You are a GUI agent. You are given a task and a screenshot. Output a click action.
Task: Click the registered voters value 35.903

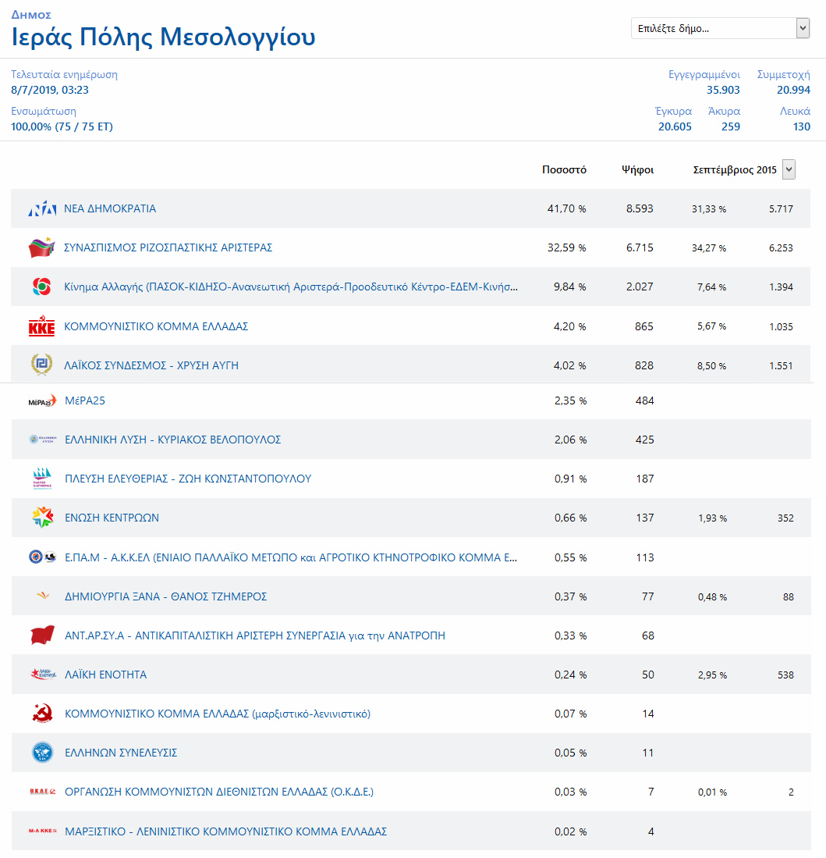pos(723,90)
